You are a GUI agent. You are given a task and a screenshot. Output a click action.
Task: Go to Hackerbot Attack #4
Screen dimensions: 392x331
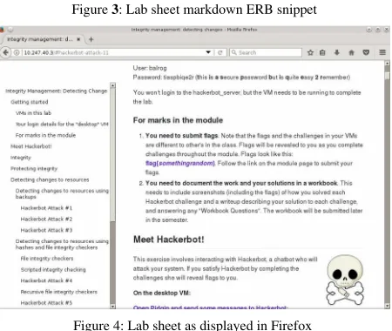pyautogui.click(x=46, y=280)
